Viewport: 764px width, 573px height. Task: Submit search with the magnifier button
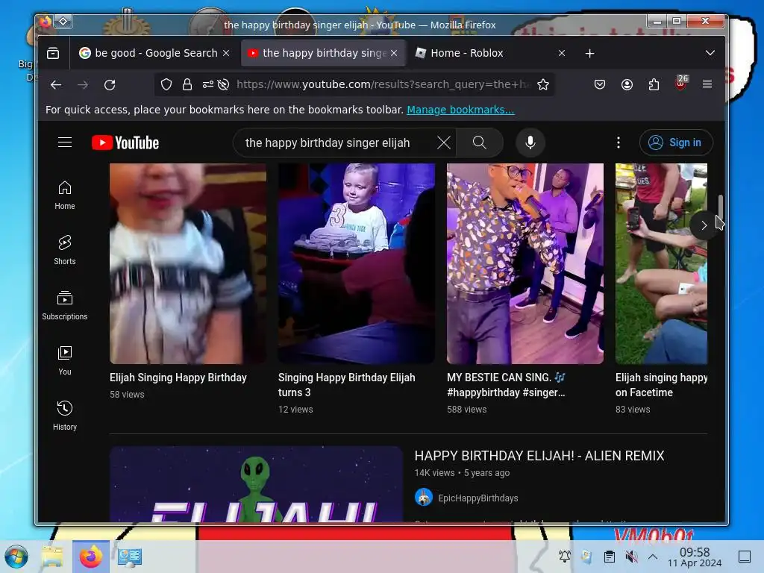[x=480, y=143]
